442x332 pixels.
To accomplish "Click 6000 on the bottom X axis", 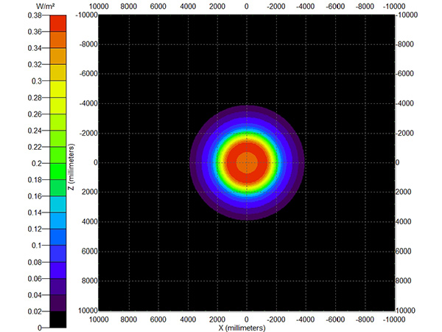I will (158, 319).
